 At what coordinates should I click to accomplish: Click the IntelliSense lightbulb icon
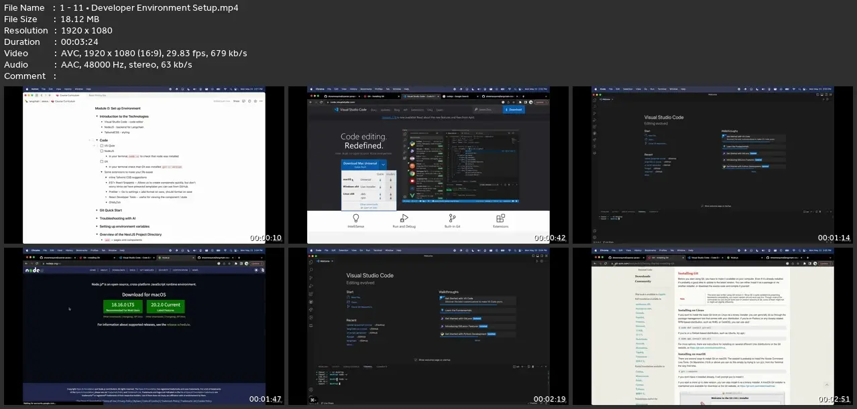pyautogui.click(x=356, y=218)
